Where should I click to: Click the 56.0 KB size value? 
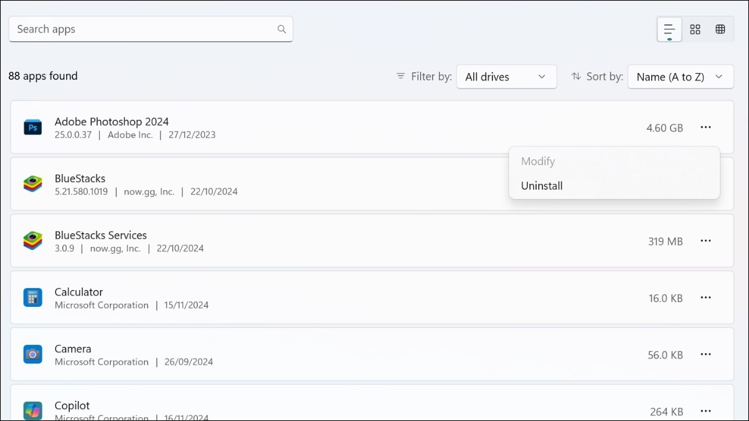tap(665, 355)
